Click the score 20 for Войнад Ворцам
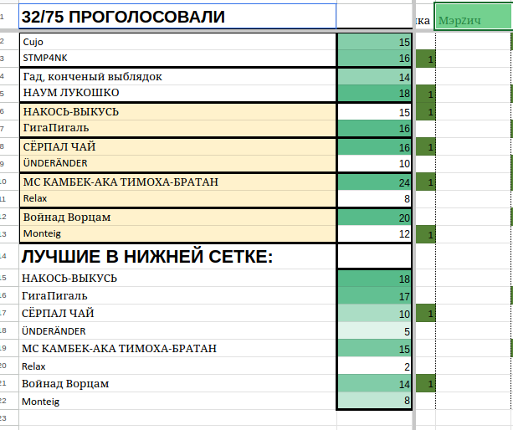The image size is (513, 430). pyautogui.click(x=374, y=218)
